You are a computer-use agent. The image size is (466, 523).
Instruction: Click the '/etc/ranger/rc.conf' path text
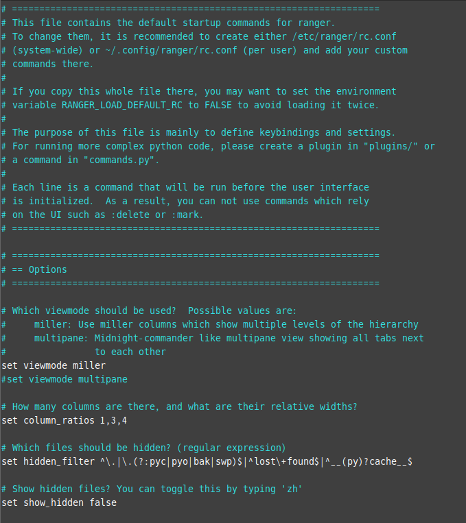coord(344,36)
